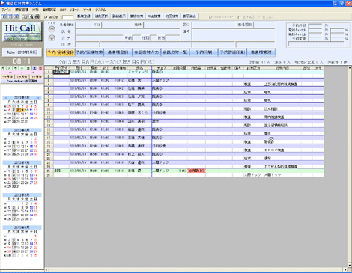The height and width of the screenshot is (273, 352).
Task: Toggle the first greyed checkbox in toolbar
Action: tap(210, 17)
